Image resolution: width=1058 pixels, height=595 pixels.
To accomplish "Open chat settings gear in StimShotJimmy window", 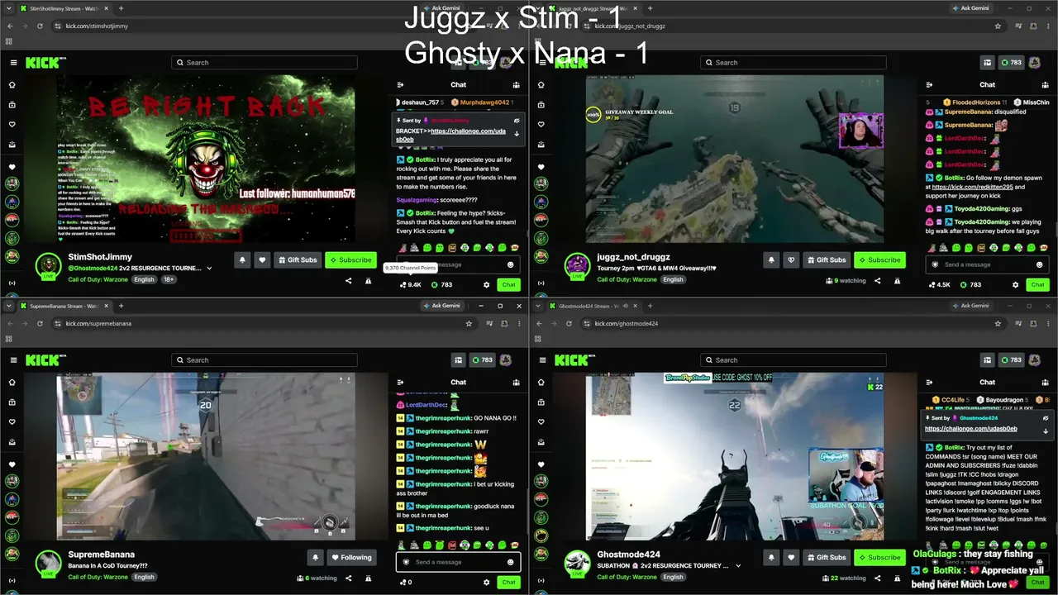I will (x=486, y=284).
